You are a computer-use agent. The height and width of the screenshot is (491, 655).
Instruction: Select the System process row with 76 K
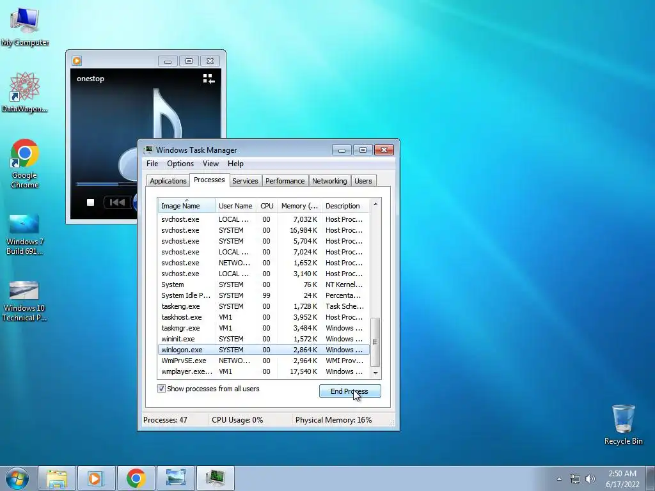tap(264, 284)
